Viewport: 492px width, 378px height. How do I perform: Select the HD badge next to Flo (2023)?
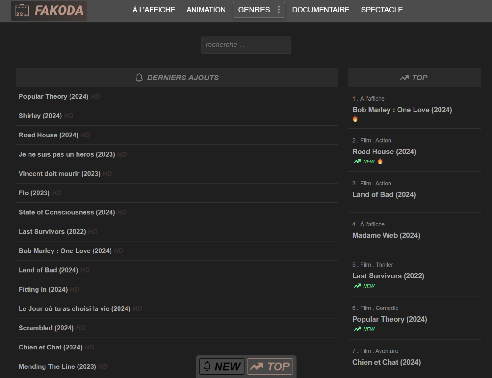tap(57, 193)
